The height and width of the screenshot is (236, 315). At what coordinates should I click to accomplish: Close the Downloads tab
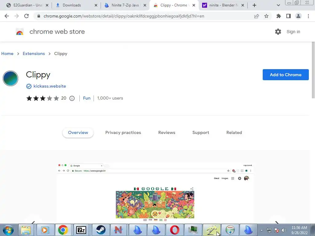pos(96,5)
